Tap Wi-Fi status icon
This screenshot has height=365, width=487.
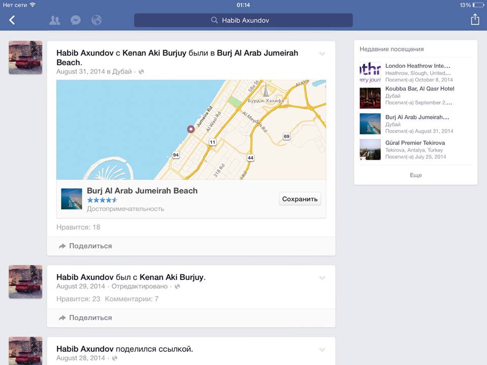click(x=32, y=5)
